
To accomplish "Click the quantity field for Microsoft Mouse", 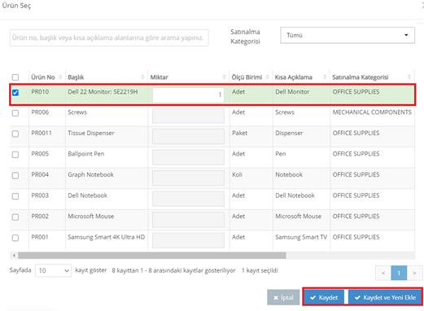I will click(x=188, y=220).
